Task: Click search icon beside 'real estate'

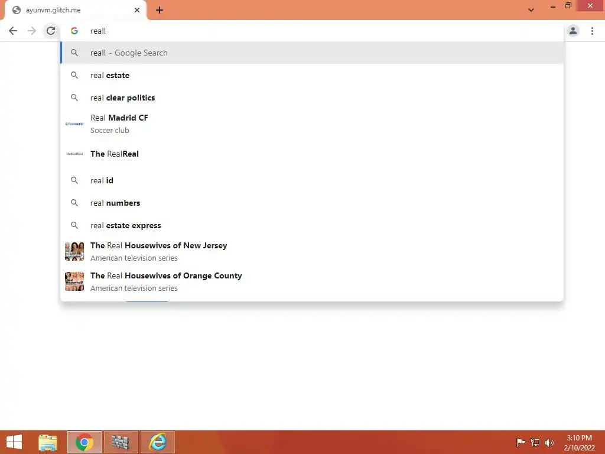Action: (x=74, y=75)
